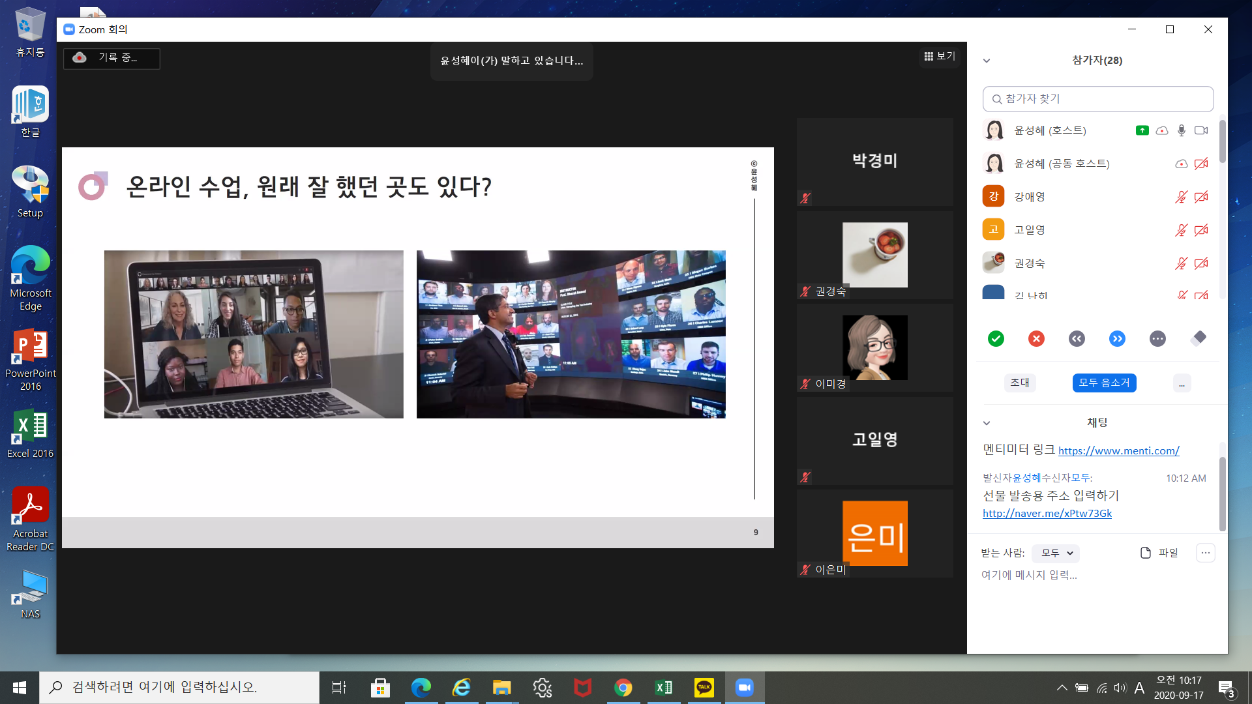The height and width of the screenshot is (704, 1252).
Task: Select 이은미 orange video tile
Action: coord(874,534)
